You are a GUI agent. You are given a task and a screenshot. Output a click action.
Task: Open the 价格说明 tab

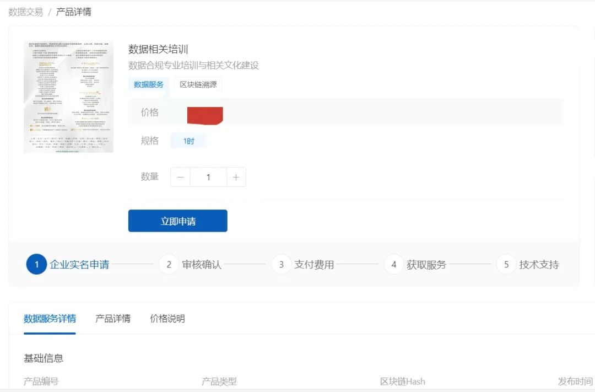167,319
